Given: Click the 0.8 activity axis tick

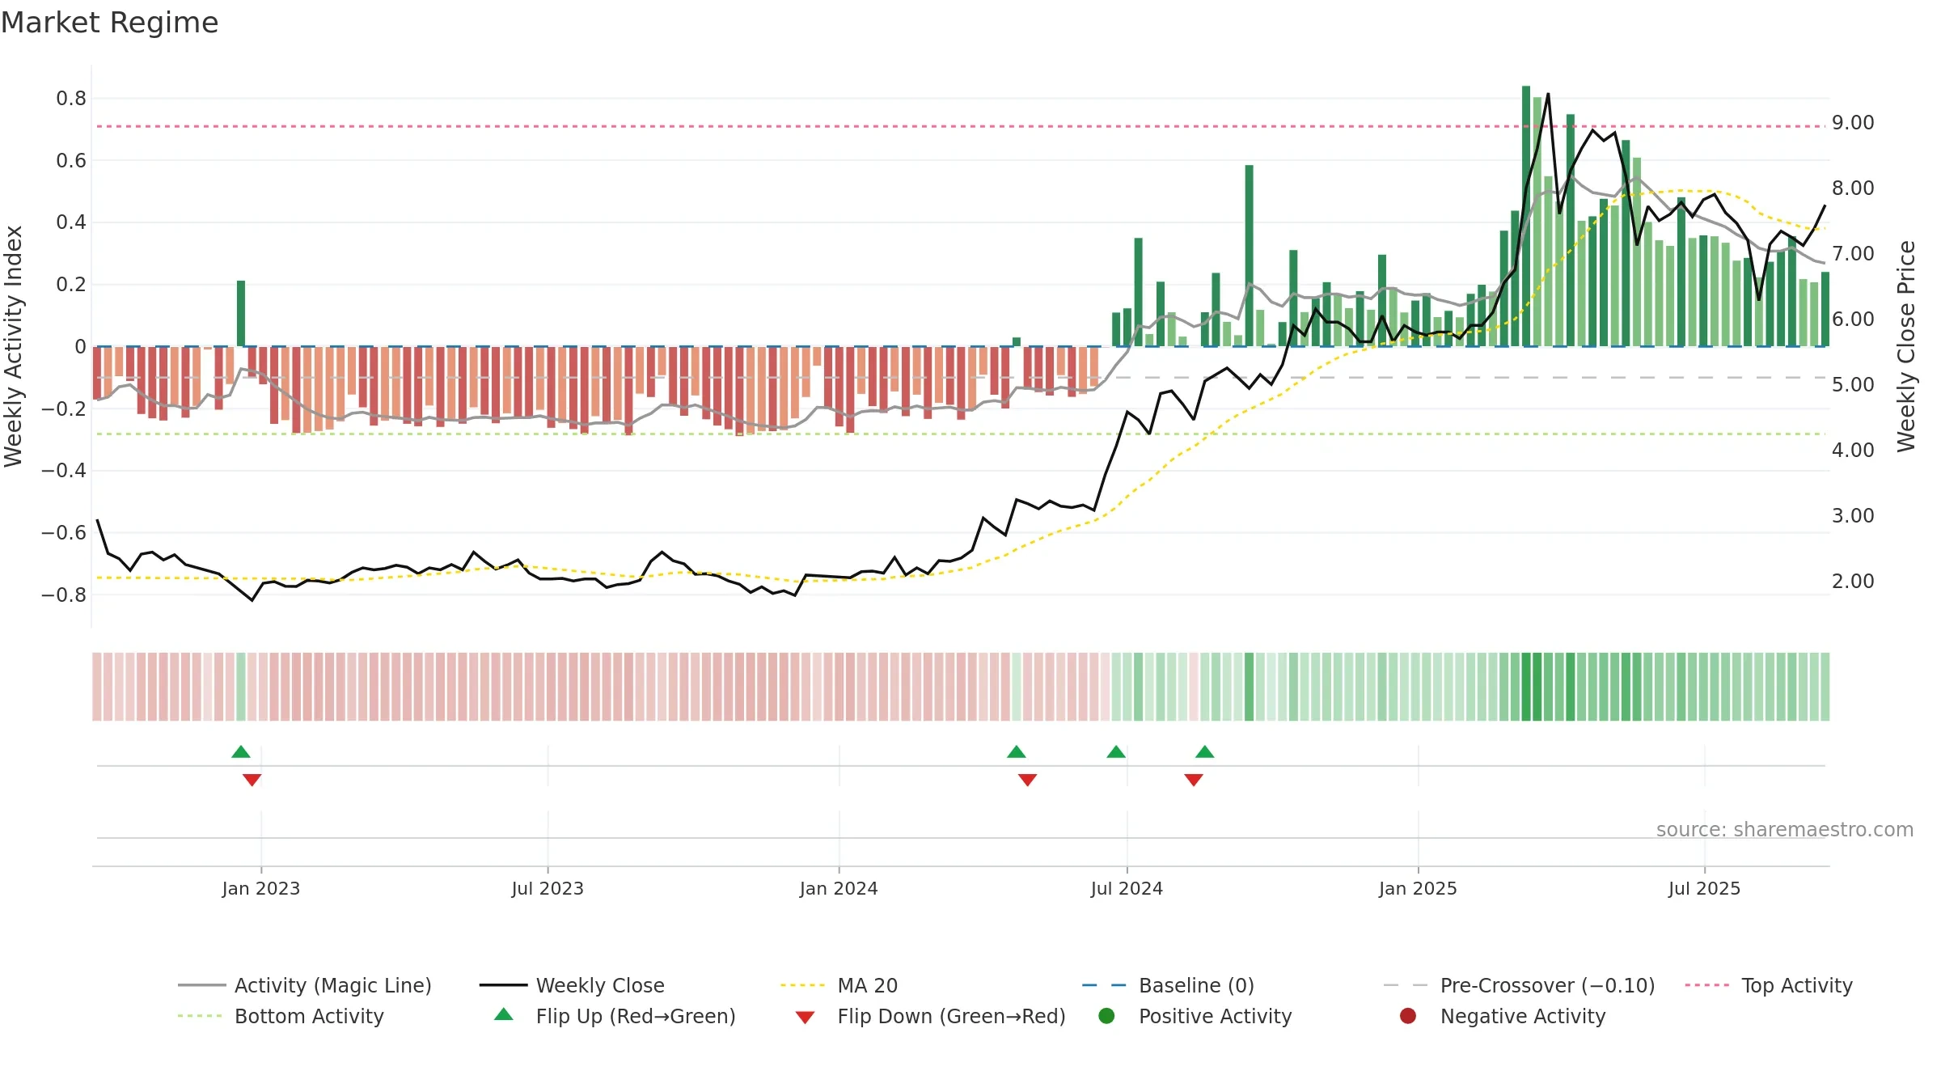Looking at the screenshot, I should [x=71, y=99].
